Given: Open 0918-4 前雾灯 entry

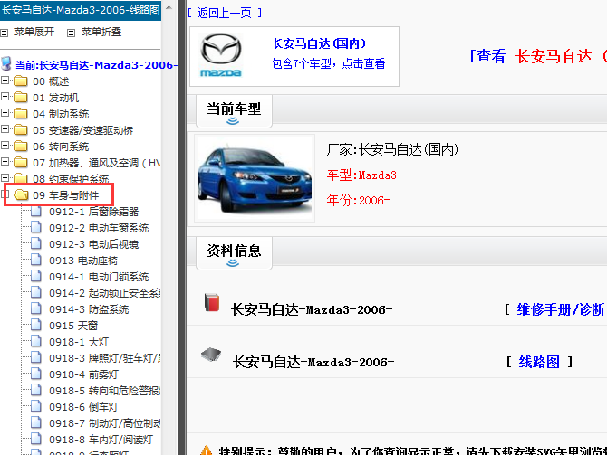Looking at the screenshot, I should [83, 374].
